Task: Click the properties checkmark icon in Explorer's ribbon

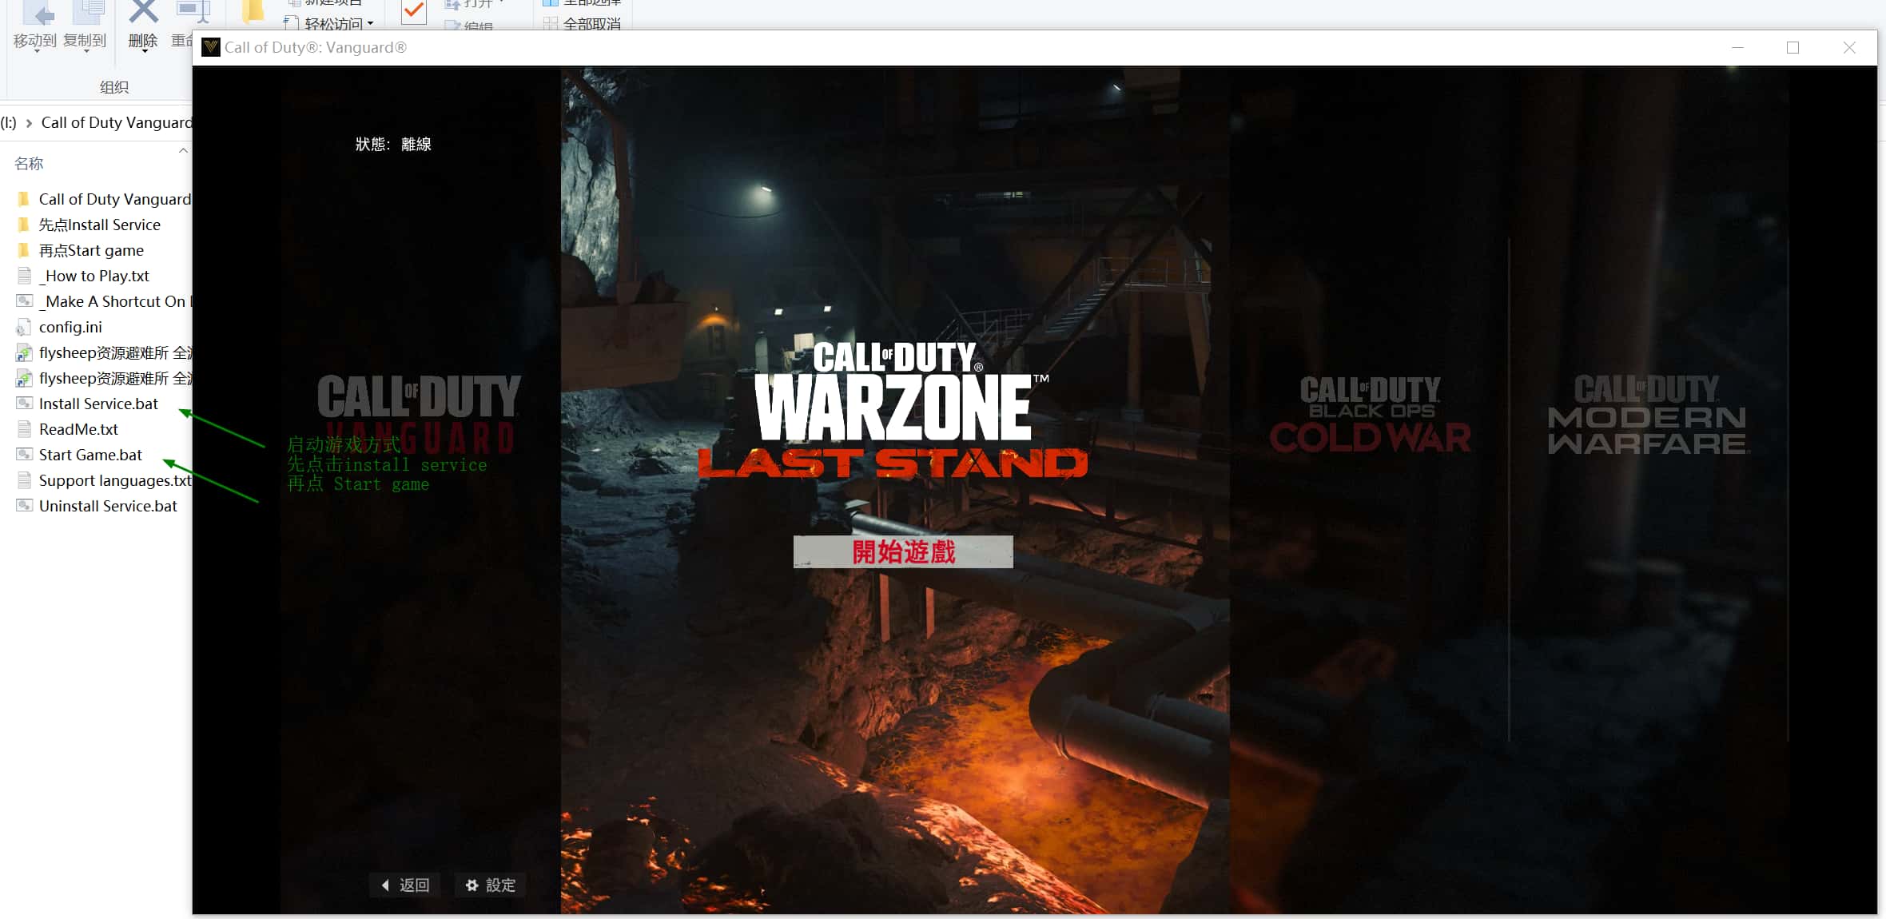Action: point(414,11)
